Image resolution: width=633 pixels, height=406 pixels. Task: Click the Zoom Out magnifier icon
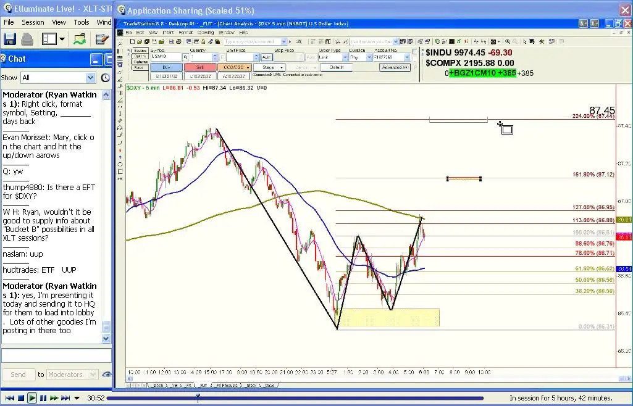514,41
